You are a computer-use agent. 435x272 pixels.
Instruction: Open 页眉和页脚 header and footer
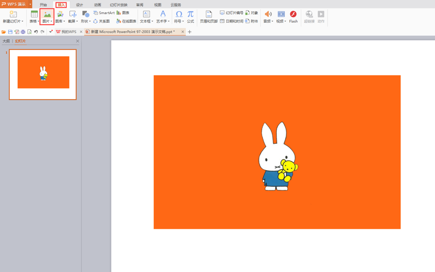point(209,16)
